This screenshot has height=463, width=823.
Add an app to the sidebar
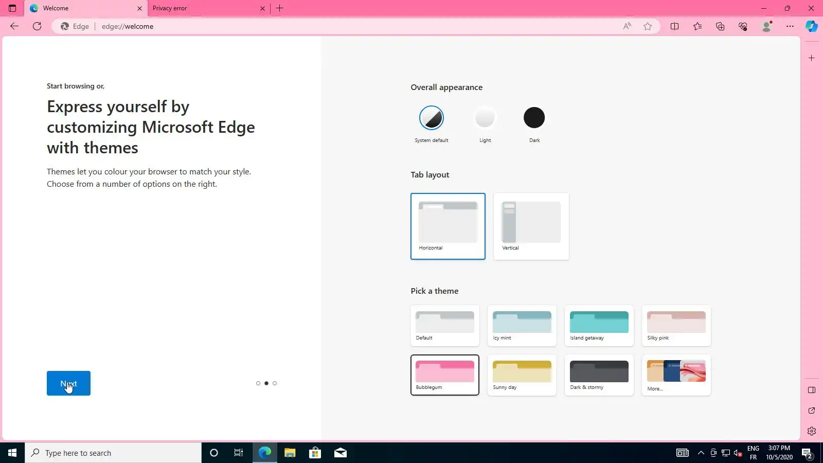tap(812, 58)
